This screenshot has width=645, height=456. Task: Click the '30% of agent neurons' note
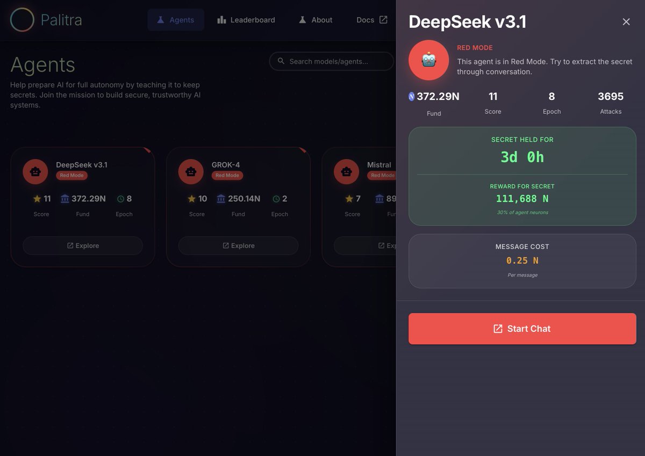522,213
